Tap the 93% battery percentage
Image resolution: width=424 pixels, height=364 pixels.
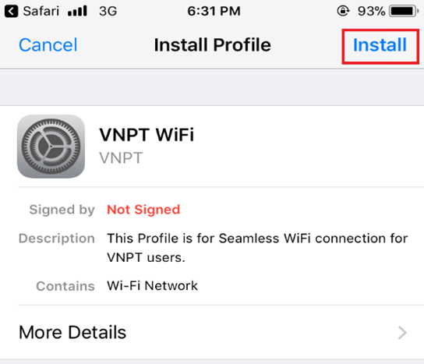[371, 12]
